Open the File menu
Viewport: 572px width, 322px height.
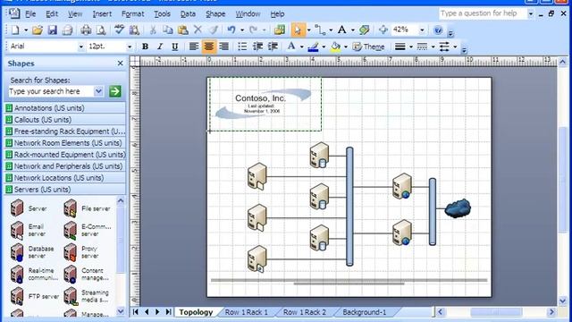(30, 14)
